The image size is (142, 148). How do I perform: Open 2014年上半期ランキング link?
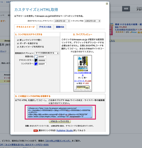click(58, 141)
